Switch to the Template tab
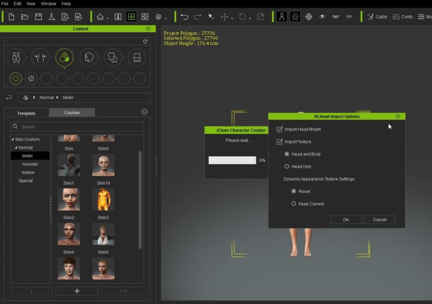Viewport: 432px width, 304px height. pos(26,113)
